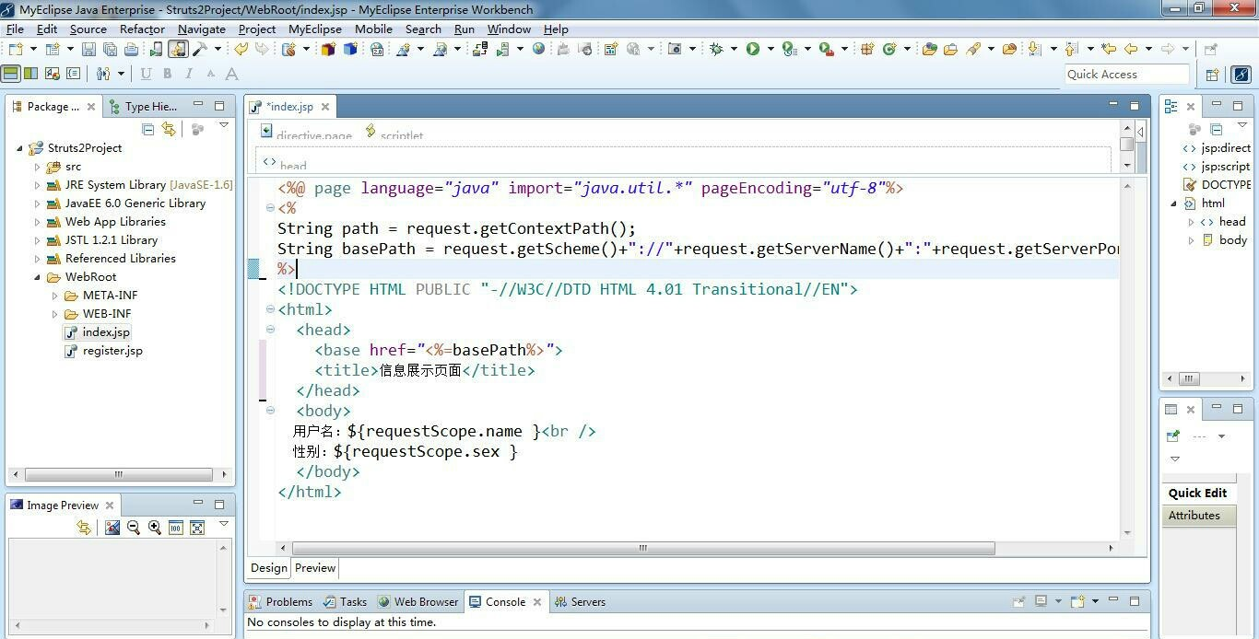Collapse the WebRoot folder node

(x=38, y=277)
